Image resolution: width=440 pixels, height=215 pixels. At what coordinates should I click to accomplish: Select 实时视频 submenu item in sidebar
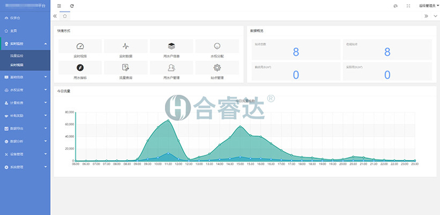tap(17, 65)
